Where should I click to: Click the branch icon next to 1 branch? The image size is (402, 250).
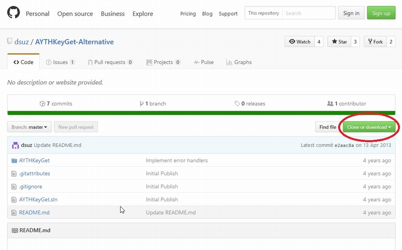[x=141, y=104]
